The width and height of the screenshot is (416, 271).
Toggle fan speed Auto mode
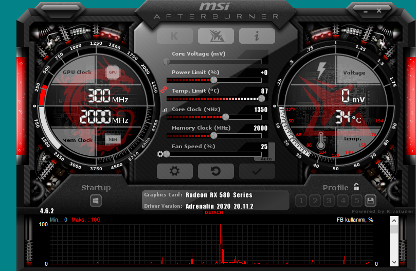click(266, 159)
